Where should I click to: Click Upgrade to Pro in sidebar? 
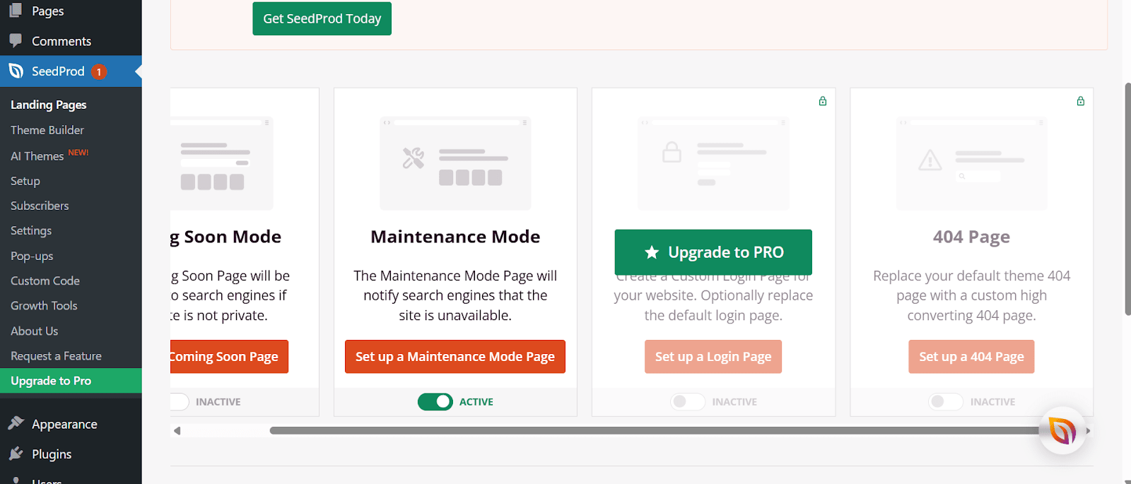click(71, 381)
